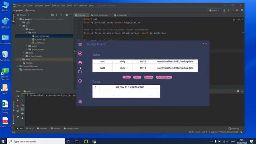Select the server address cell in the test row
256x144 pixels.
click(x=175, y=61)
